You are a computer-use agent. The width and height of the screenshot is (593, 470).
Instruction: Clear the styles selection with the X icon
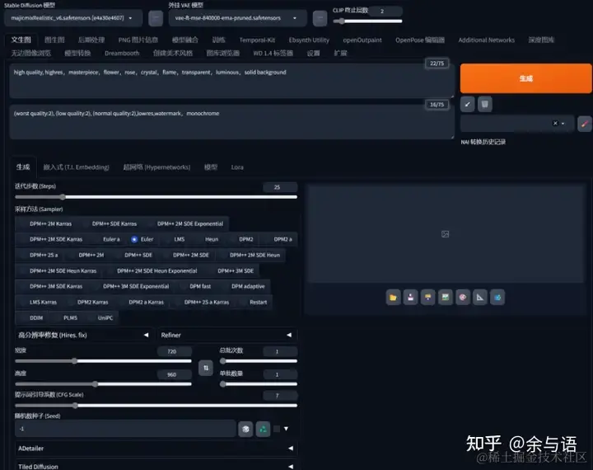point(555,123)
